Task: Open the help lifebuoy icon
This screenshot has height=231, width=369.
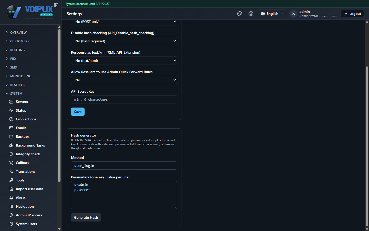Action: [x=251, y=14]
